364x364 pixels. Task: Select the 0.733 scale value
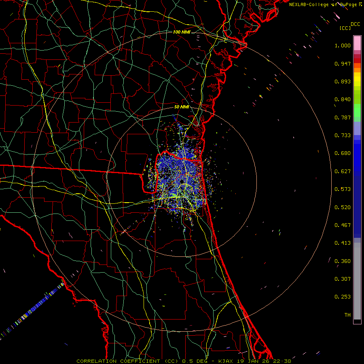point(343,135)
